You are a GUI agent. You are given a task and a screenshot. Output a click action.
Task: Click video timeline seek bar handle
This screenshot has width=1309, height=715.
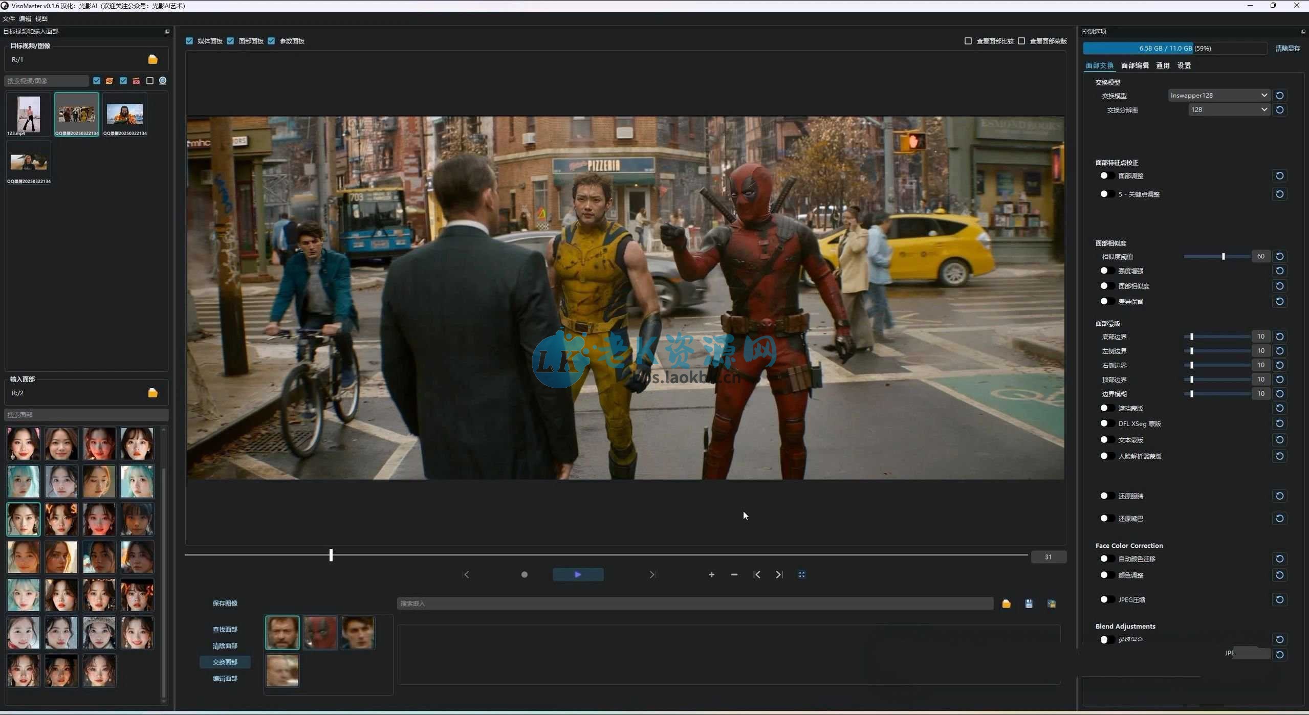tap(331, 555)
